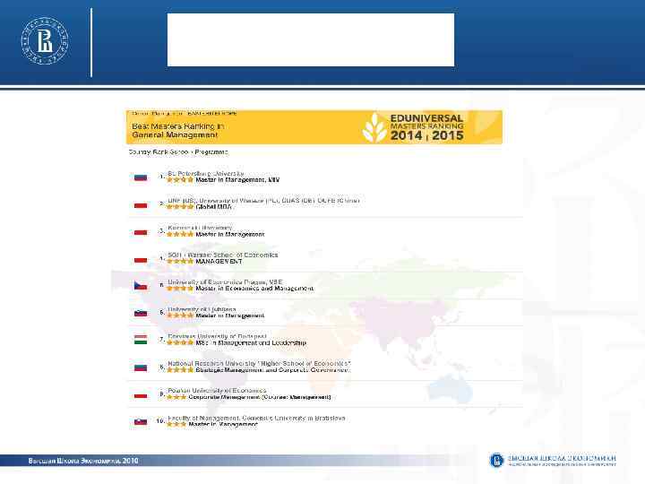Select the 'Global MBA' programme text
This screenshot has width=645, height=484.
(213, 207)
